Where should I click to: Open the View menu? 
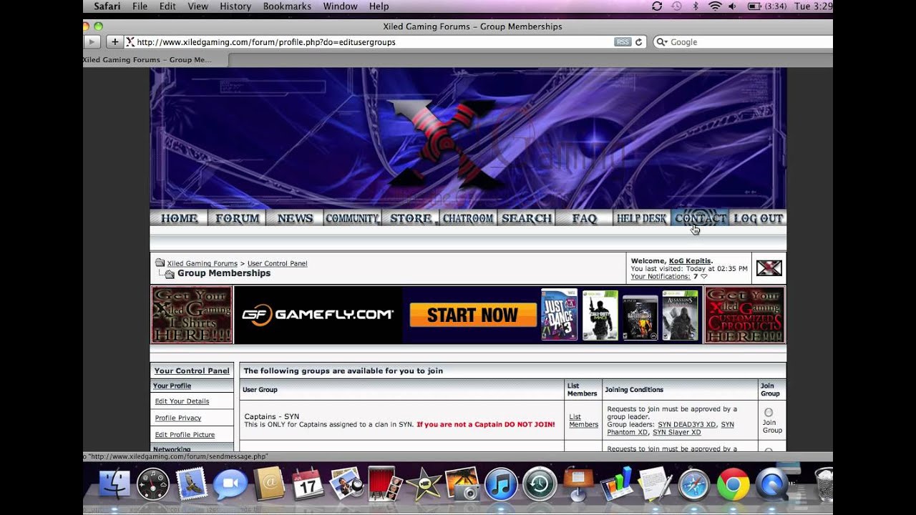click(198, 6)
